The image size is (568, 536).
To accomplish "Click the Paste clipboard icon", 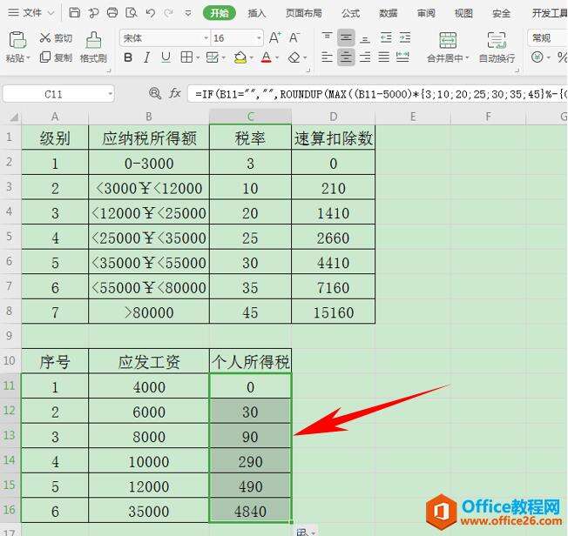I will (17, 40).
